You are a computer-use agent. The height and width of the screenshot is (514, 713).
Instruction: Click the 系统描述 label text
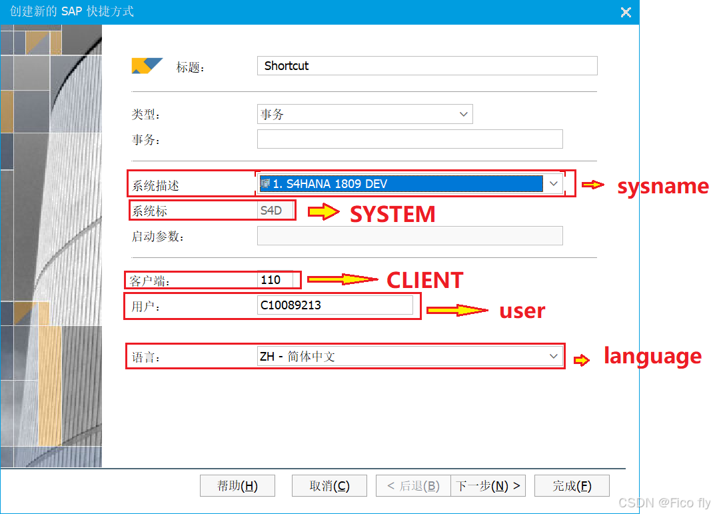155,185
